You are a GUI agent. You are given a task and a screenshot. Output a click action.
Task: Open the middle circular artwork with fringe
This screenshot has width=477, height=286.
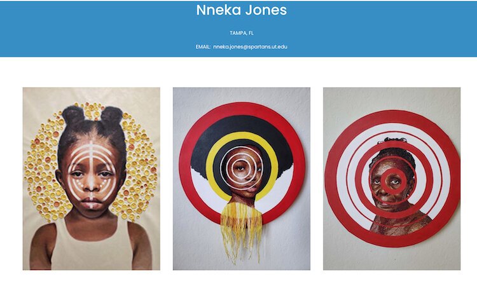pyautogui.click(x=242, y=179)
